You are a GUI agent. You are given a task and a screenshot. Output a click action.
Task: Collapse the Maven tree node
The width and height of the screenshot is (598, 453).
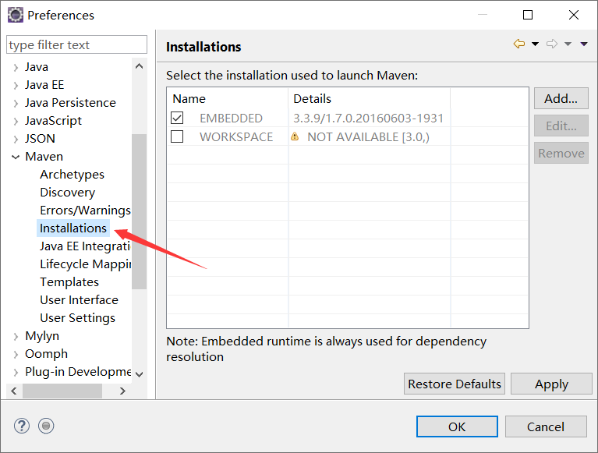point(16,157)
